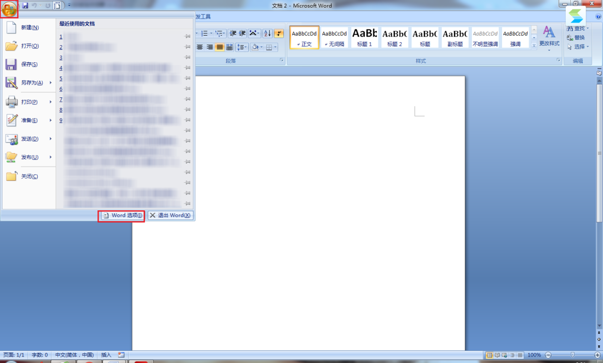Apply 标题 2 style

point(395,38)
